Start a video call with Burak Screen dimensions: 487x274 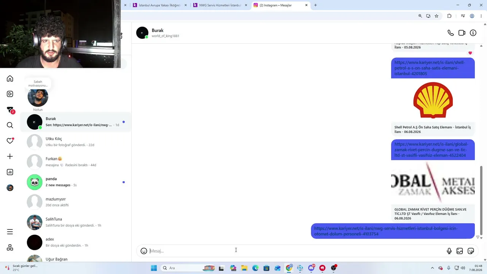click(462, 33)
